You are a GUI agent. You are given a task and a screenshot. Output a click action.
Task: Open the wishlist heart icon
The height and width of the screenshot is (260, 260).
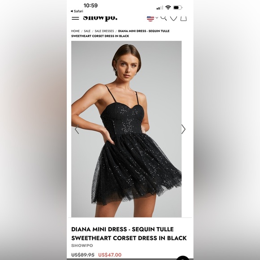pyautogui.click(x=174, y=18)
